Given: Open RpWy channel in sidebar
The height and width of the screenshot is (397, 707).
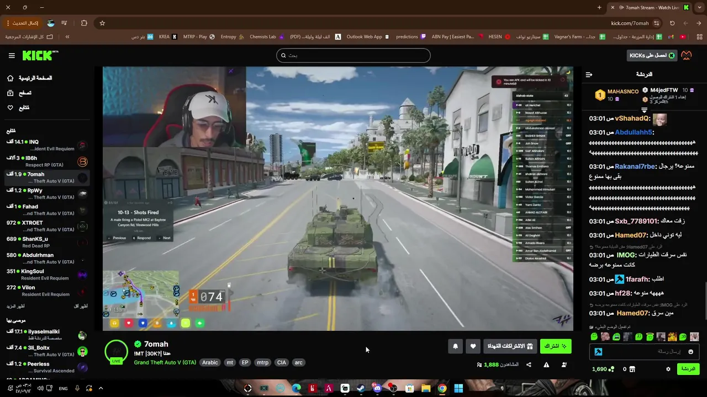Looking at the screenshot, I should click(x=47, y=194).
